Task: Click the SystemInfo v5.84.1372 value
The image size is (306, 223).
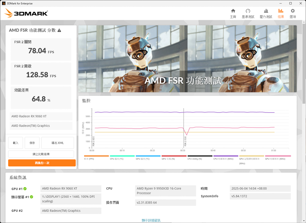Action: (x=260, y=196)
